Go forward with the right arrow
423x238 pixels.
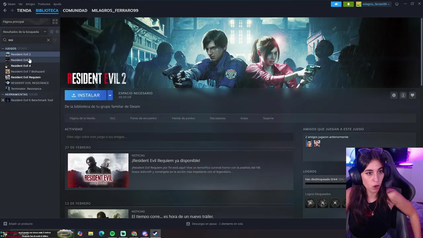[x=12, y=11]
